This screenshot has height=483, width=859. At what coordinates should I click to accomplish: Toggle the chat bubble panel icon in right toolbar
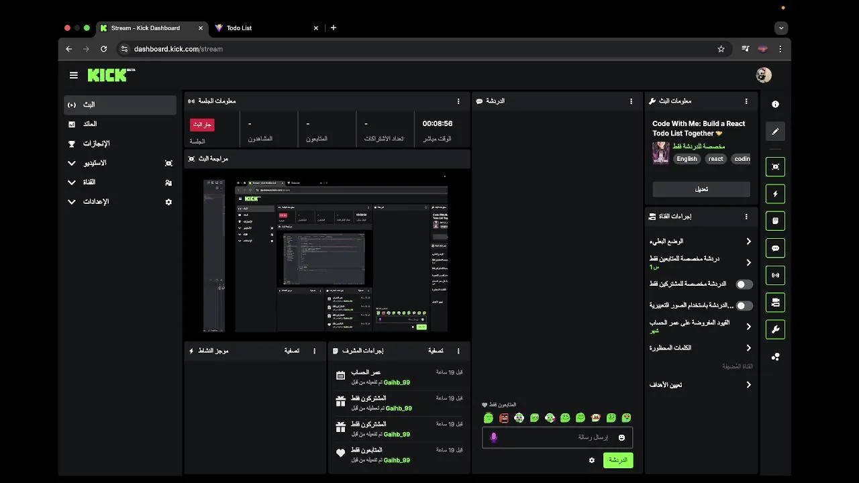coord(775,248)
